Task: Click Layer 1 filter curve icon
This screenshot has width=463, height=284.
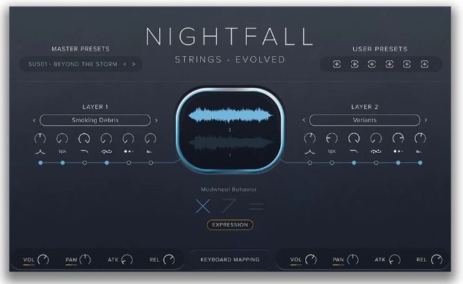Action: pos(84,151)
